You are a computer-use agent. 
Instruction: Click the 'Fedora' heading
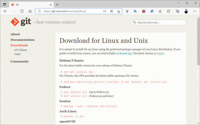(x=65, y=87)
